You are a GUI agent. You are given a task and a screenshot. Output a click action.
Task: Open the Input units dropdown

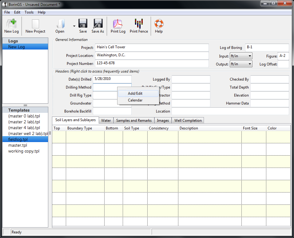point(241,56)
